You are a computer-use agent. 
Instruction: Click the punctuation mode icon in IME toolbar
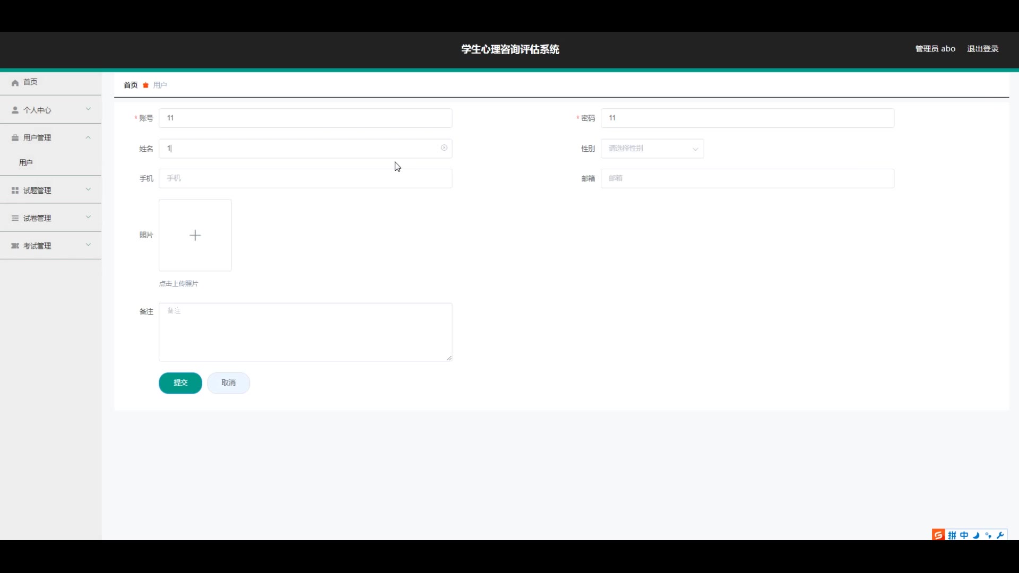[x=988, y=535]
